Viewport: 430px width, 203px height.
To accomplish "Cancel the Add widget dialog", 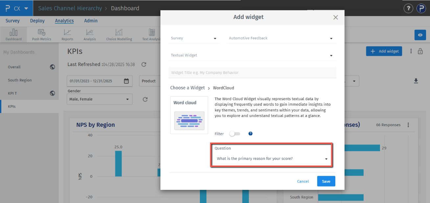I will 303,181.
